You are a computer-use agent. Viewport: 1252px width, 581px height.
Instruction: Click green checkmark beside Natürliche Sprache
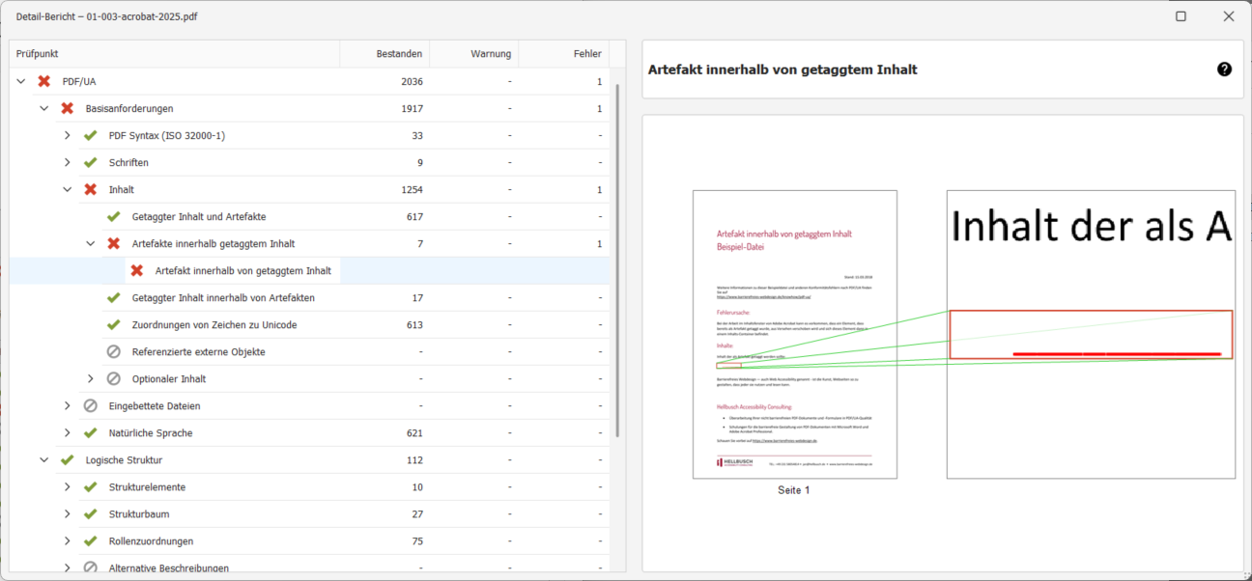pos(91,433)
